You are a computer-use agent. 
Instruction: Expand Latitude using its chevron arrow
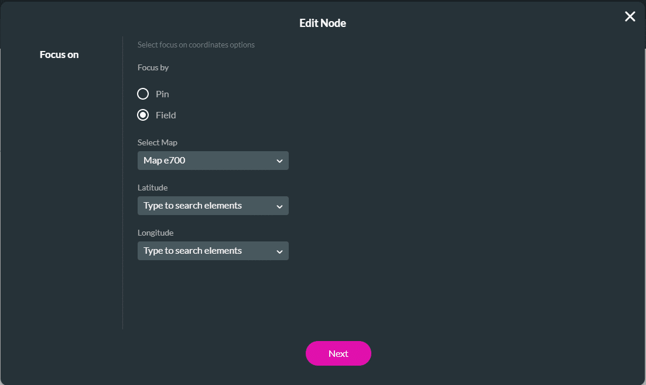click(279, 206)
